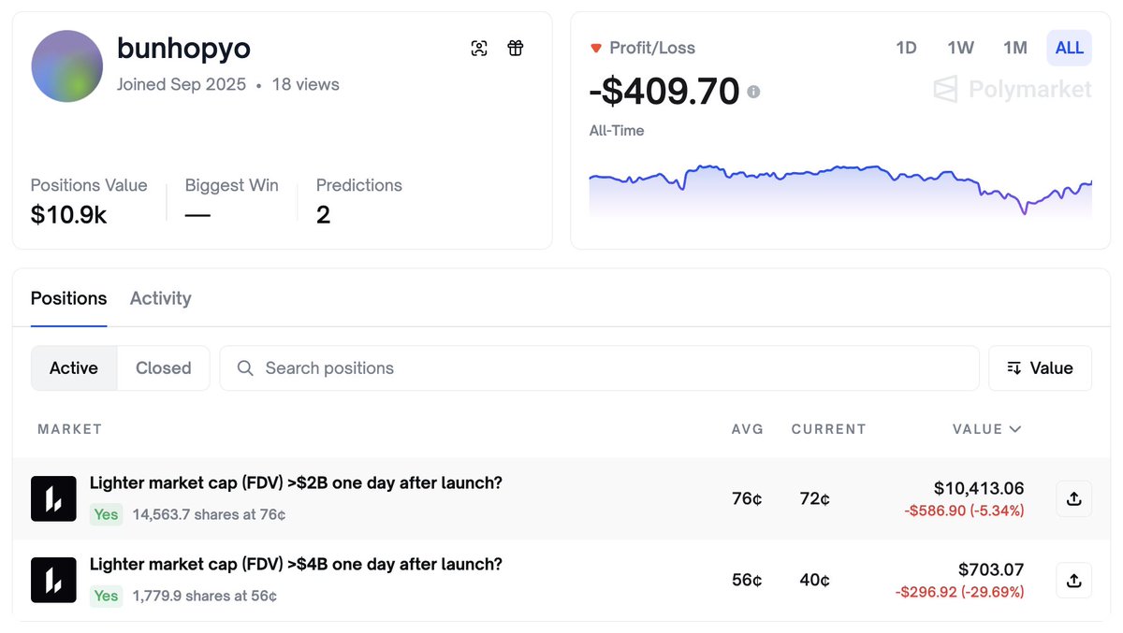Click the bunhopyo profile avatar

coord(66,66)
